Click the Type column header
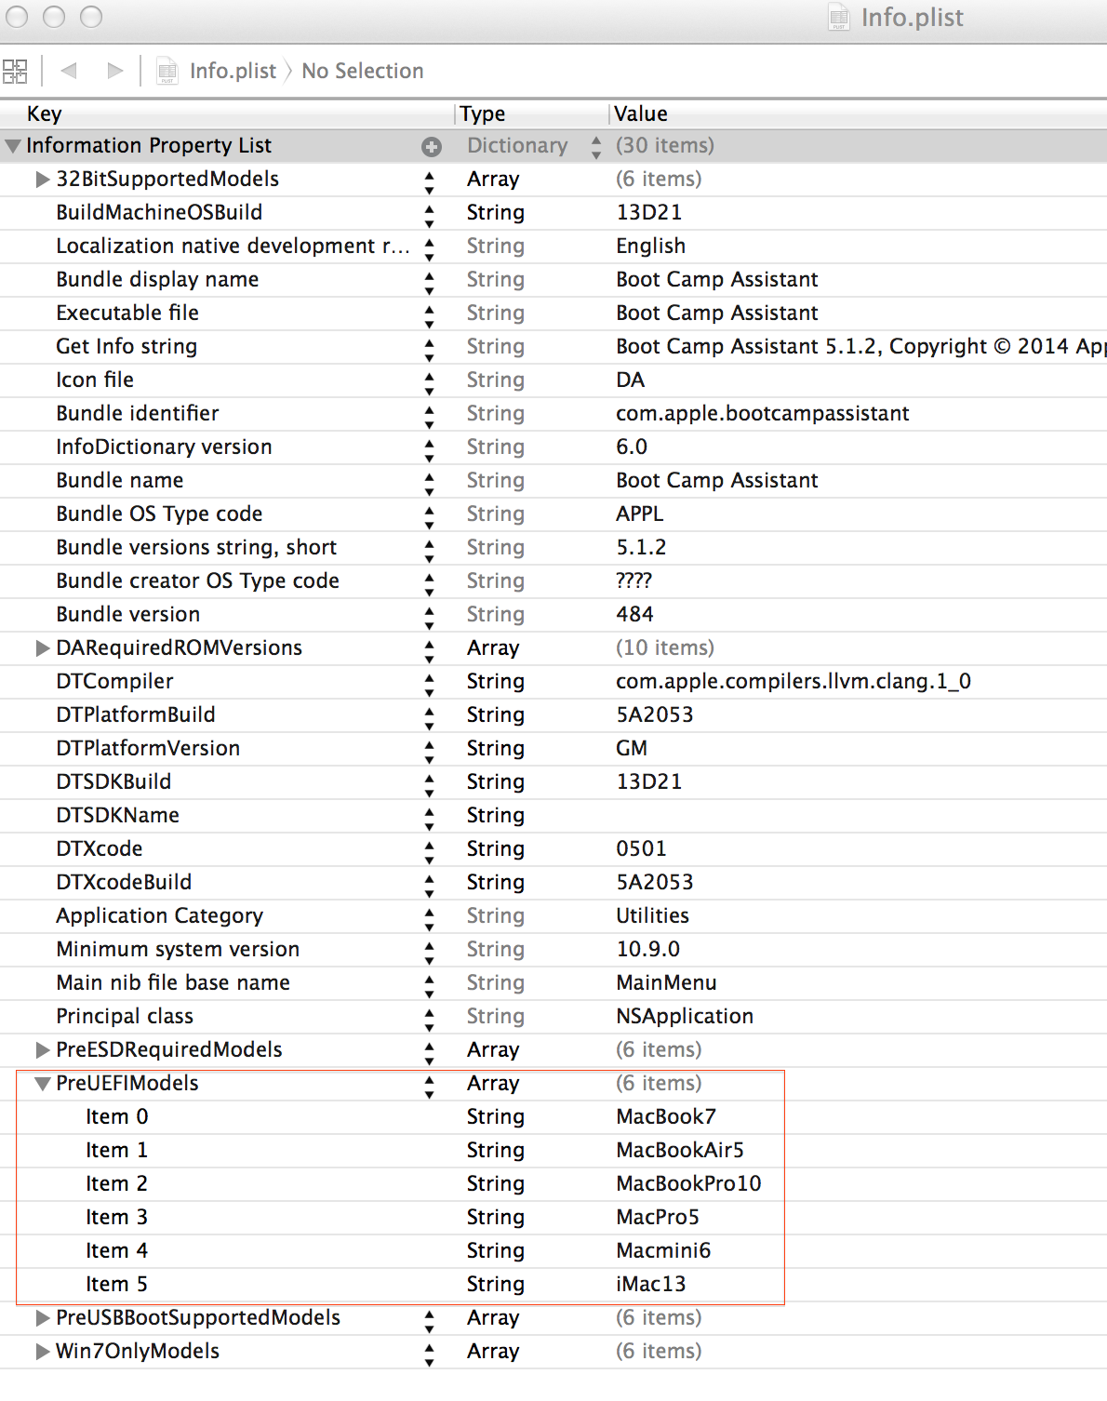This screenshot has height=1401, width=1107. 482,113
